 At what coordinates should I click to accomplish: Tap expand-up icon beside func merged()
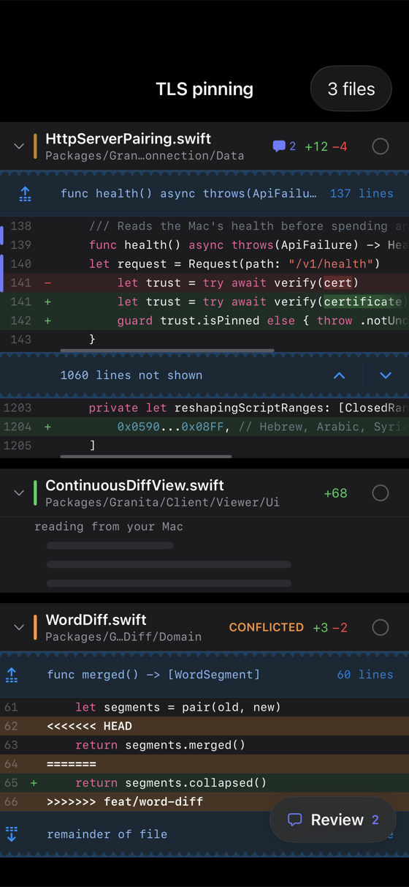(x=12, y=675)
